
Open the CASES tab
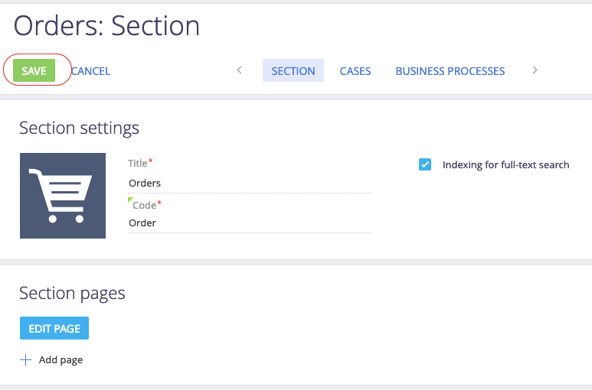click(x=355, y=71)
